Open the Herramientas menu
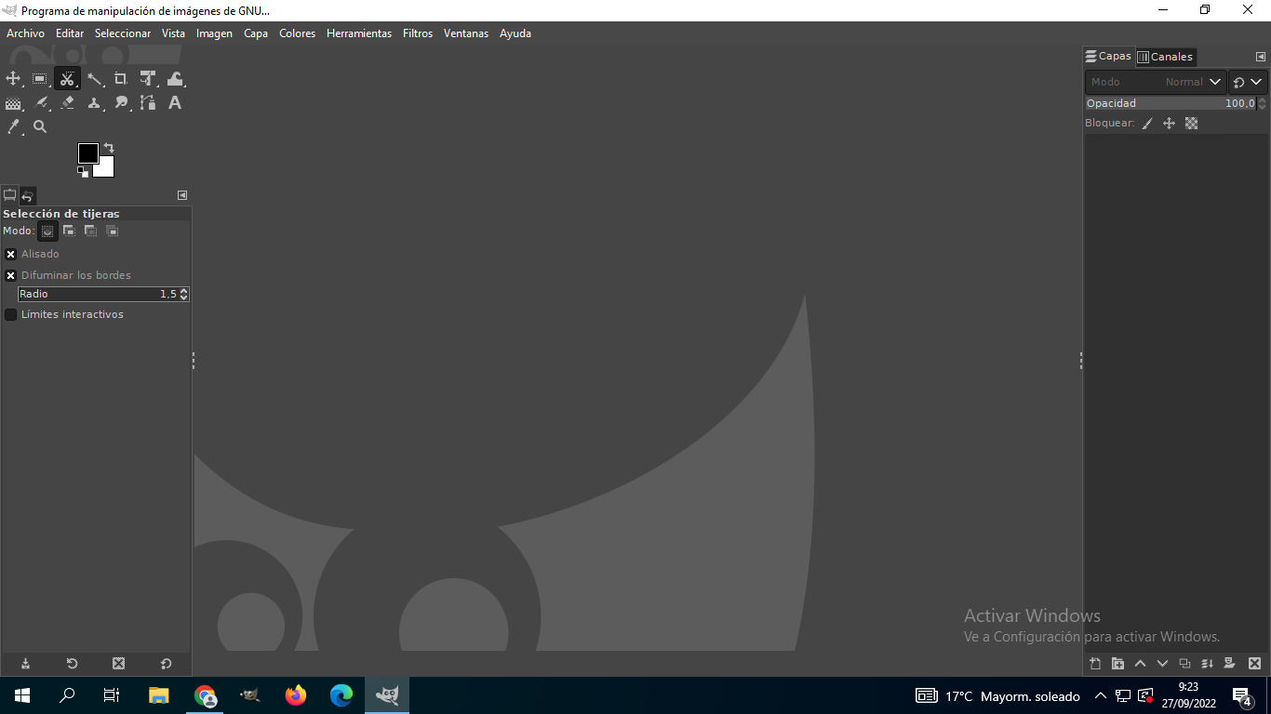Screen dimensions: 1271x714 tap(359, 33)
